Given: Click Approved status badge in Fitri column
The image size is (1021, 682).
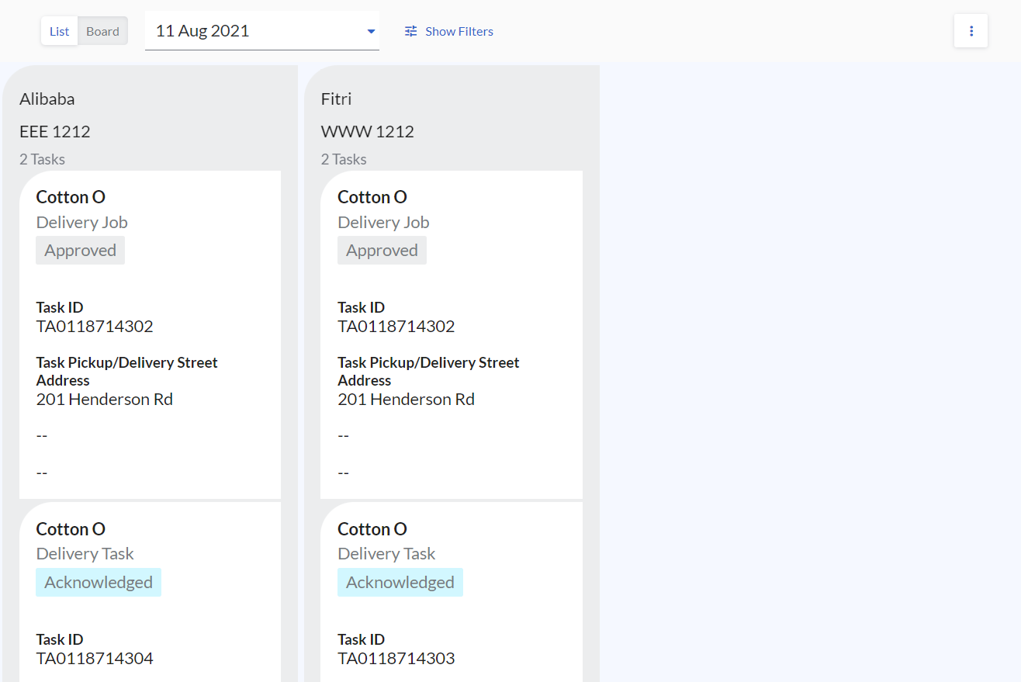Looking at the screenshot, I should coord(382,251).
